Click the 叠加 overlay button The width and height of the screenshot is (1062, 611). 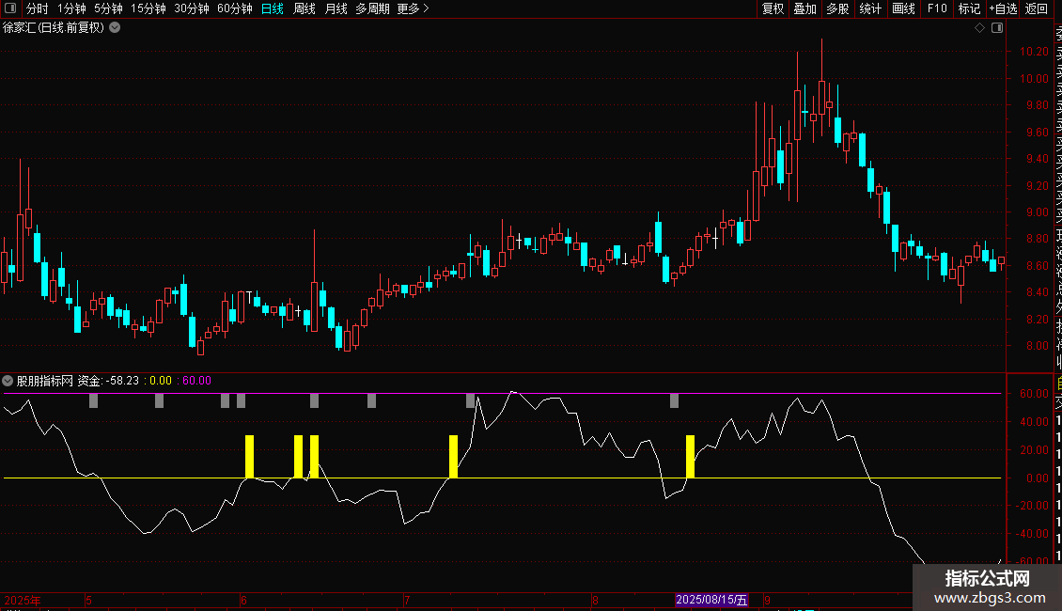(x=805, y=8)
